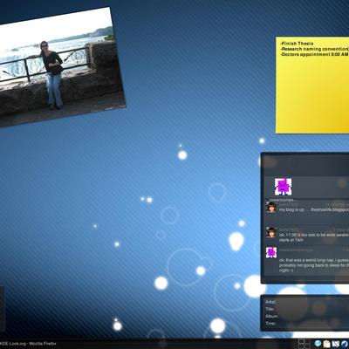The image size is (349, 349).
Task: Click avatar beside 'my blog is up' post
Action: coord(271,208)
